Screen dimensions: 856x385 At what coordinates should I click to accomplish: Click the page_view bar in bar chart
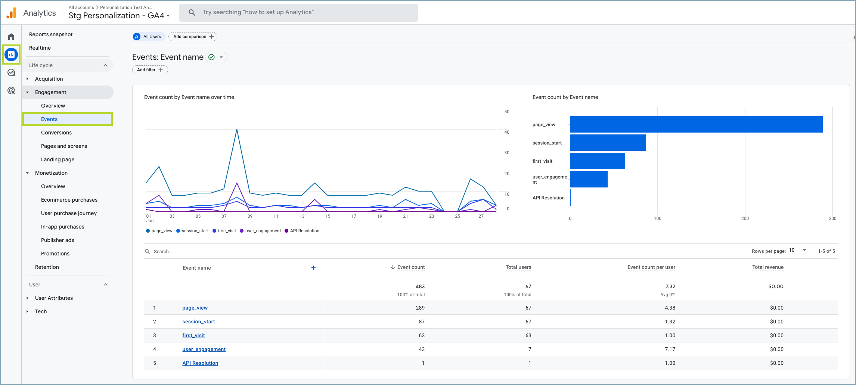tap(696, 124)
